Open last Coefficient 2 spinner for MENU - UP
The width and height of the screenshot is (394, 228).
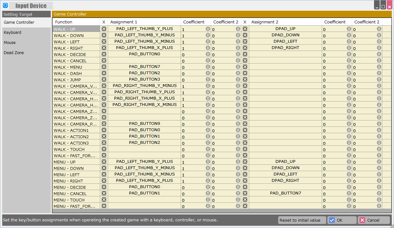coord(379,162)
